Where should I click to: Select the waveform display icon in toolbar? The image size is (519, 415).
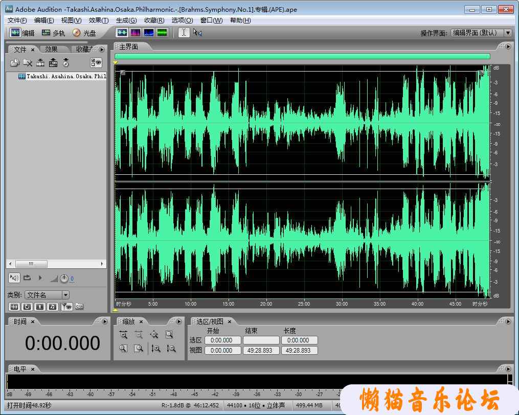coord(122,32)
